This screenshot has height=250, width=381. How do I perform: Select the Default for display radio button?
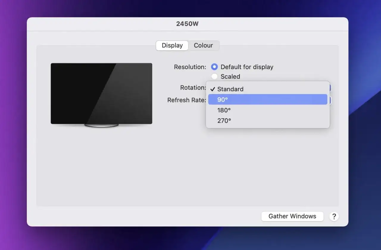pos(214,67)
